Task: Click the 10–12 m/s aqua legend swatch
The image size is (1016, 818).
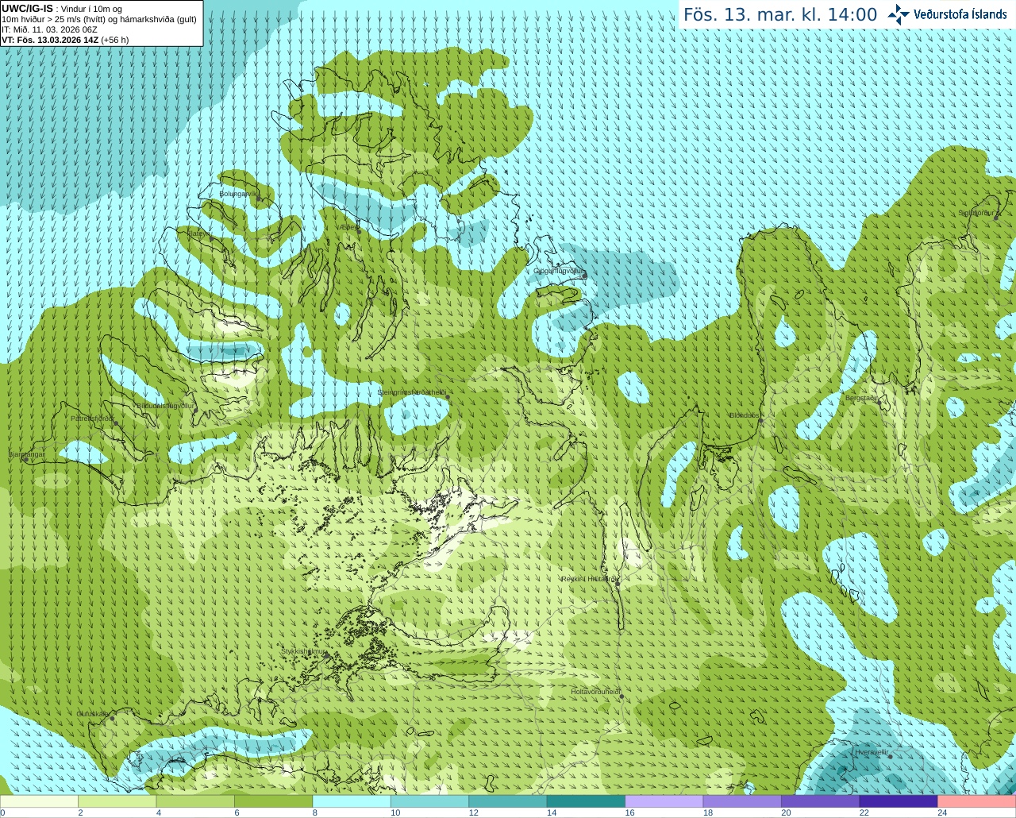Action: pos(429,801)
